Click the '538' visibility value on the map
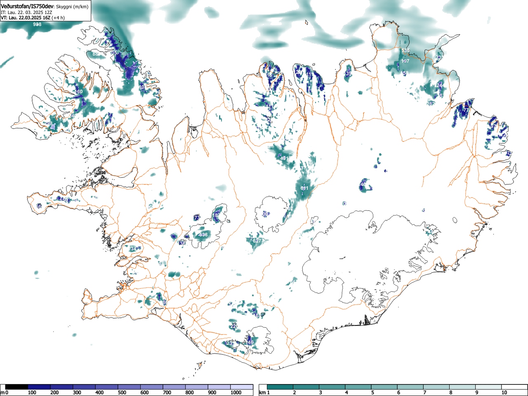 pyautogui.click(x=203, y=235)
